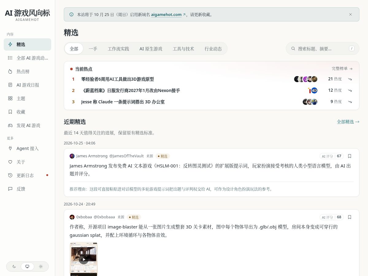Click AI 评分 67 badge

click(332, 156)
